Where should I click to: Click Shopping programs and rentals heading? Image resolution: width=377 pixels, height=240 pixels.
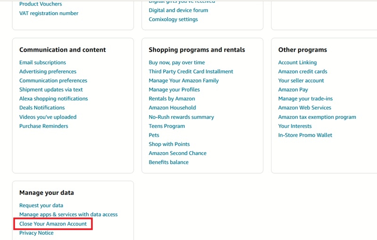(197, 50)
